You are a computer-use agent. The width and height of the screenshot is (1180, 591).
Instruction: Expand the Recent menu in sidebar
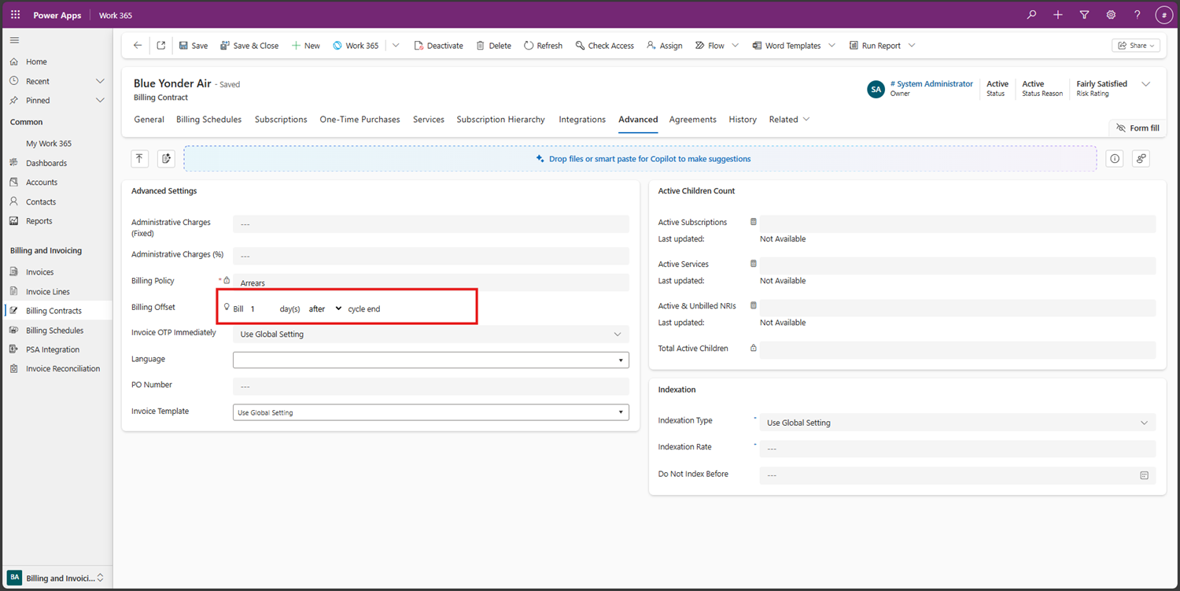pyautogui.click(x=100, y=81)
